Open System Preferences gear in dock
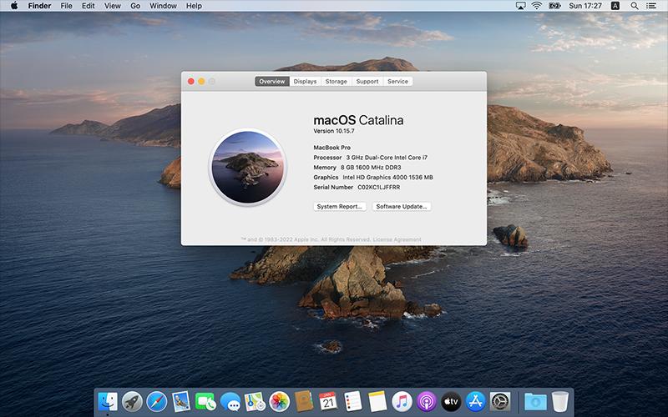Image resolution: width=668 pixels, height=417 pixels. coord(500,401)
